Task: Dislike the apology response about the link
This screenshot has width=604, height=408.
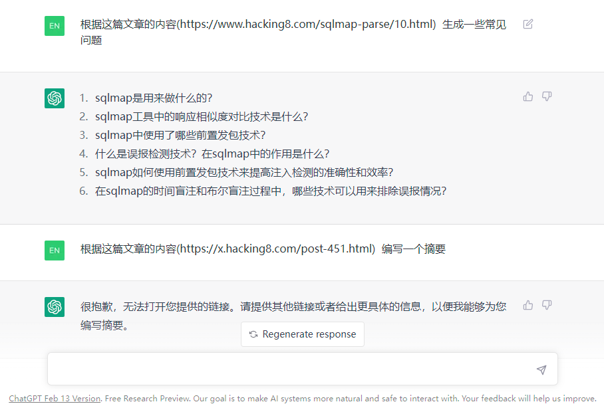Action: 547,305
